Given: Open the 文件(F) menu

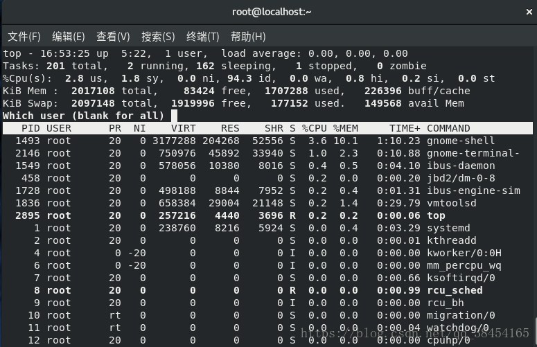Looking at the screenshot, I should coord(24,36).
